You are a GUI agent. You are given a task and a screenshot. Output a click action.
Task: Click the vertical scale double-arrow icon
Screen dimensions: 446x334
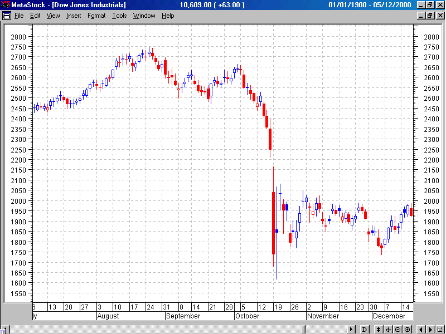[379, 329]
